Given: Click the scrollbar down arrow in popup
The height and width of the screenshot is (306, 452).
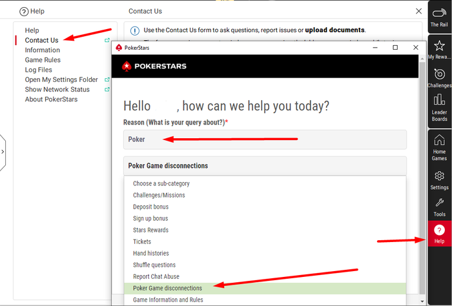Looking at the screenshot, I should pos(422,301).
